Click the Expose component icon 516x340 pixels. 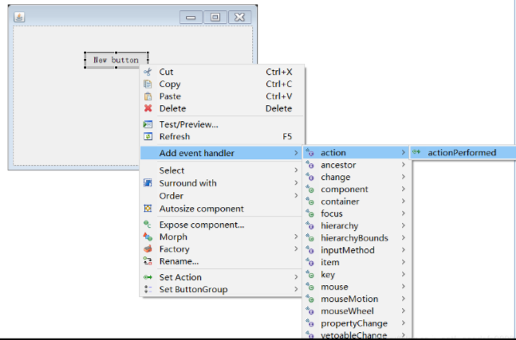coord(148,225)
